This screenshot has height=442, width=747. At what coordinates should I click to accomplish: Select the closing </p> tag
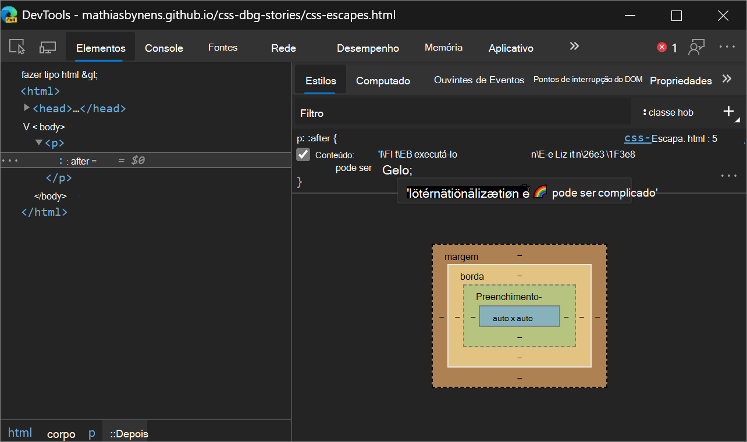tap(59, 178)
